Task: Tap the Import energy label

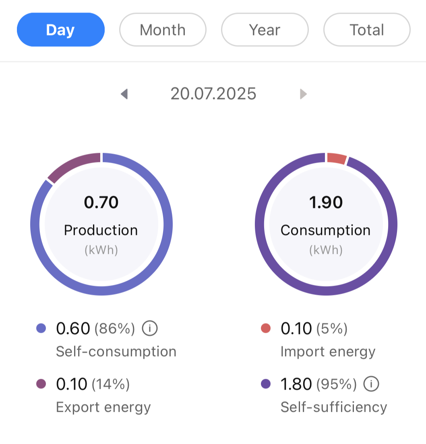Action: coord(328,352)
